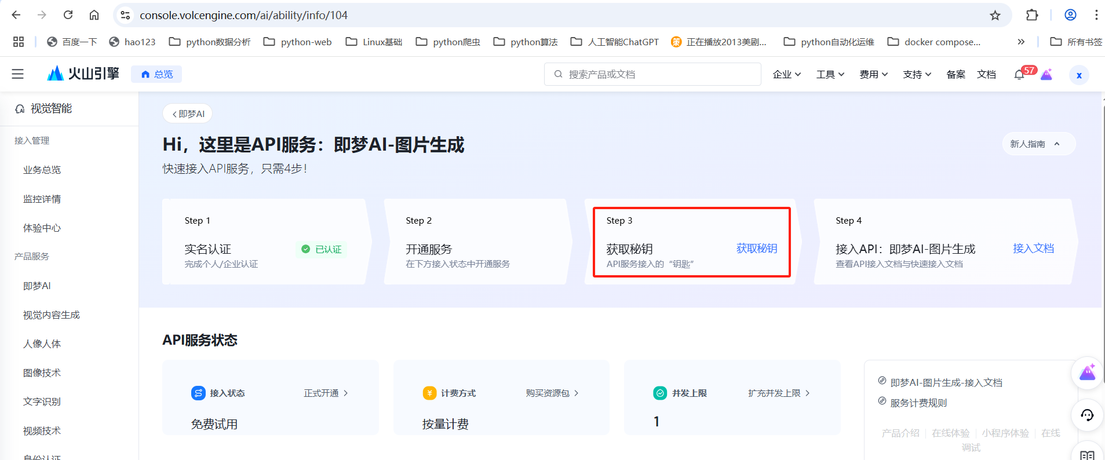Click the purple AI assistant icon in header

[1046, 74]
